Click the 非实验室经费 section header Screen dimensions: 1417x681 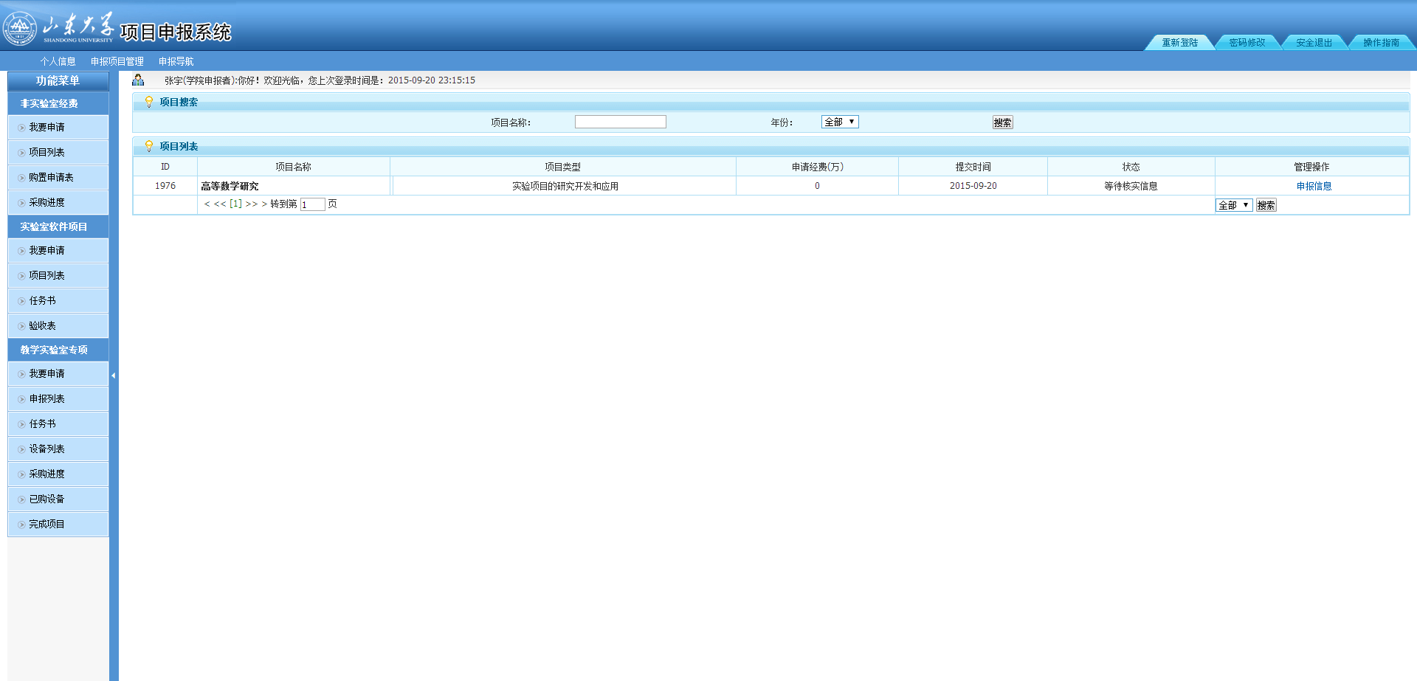(x=58, y=103)
